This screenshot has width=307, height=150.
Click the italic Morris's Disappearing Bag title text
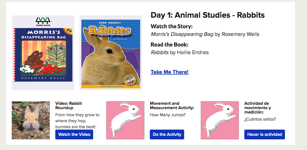(x=182, y=34)
